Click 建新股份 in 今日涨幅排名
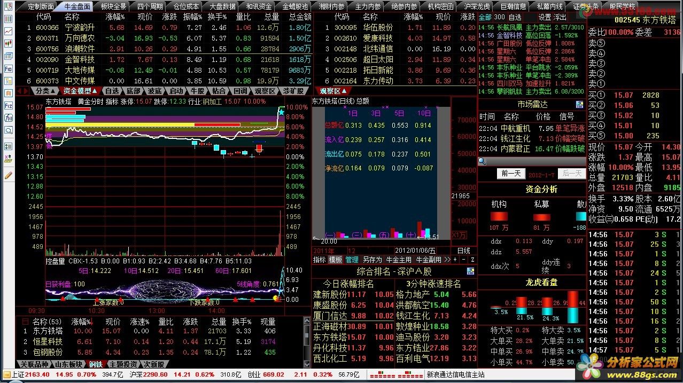Screen dimensions: 683x383 tap(330, 294)
